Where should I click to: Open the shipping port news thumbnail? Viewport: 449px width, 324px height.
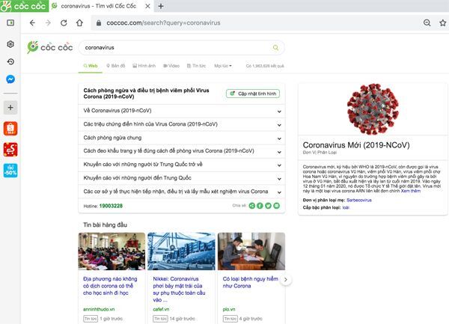click(182, 251)
